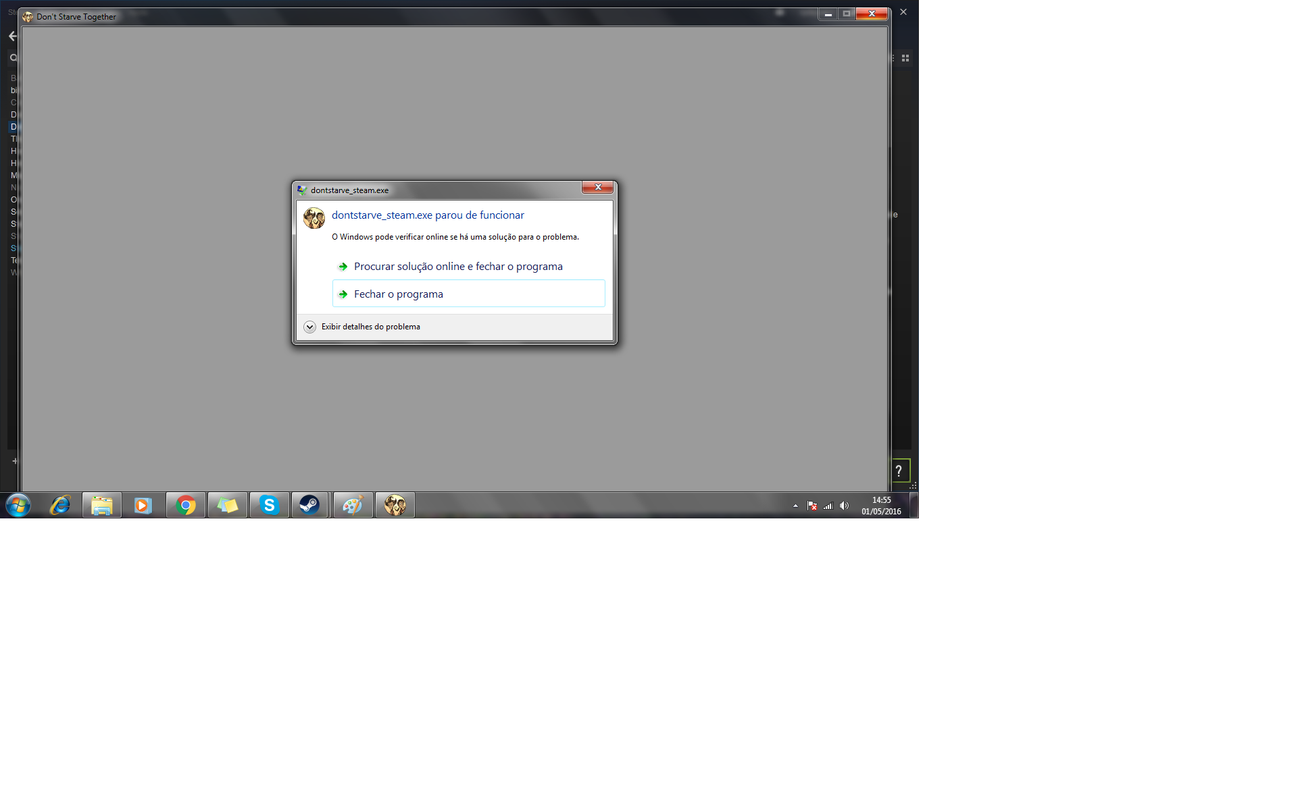This screenshot has height=810, width=1300.
Task: Click "Fechar o programa" in the error dialog
Action: [x=468, y=294]
